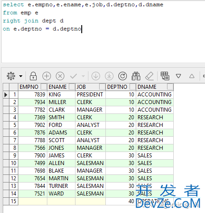
Task: Click the PRESIDENT job cell
Action: [x=90, y=95]
